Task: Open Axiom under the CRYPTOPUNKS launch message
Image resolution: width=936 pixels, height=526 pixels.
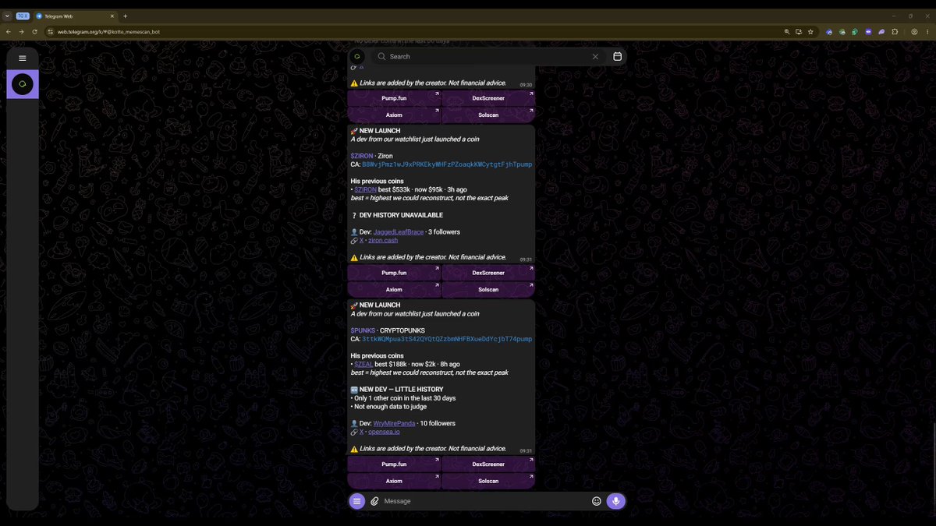Action: tap(394, 481)
